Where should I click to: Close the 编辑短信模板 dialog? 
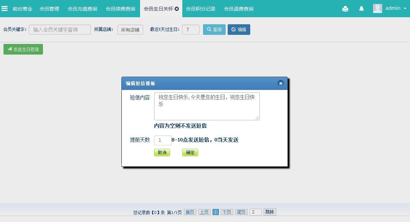(x=280, y=83)
